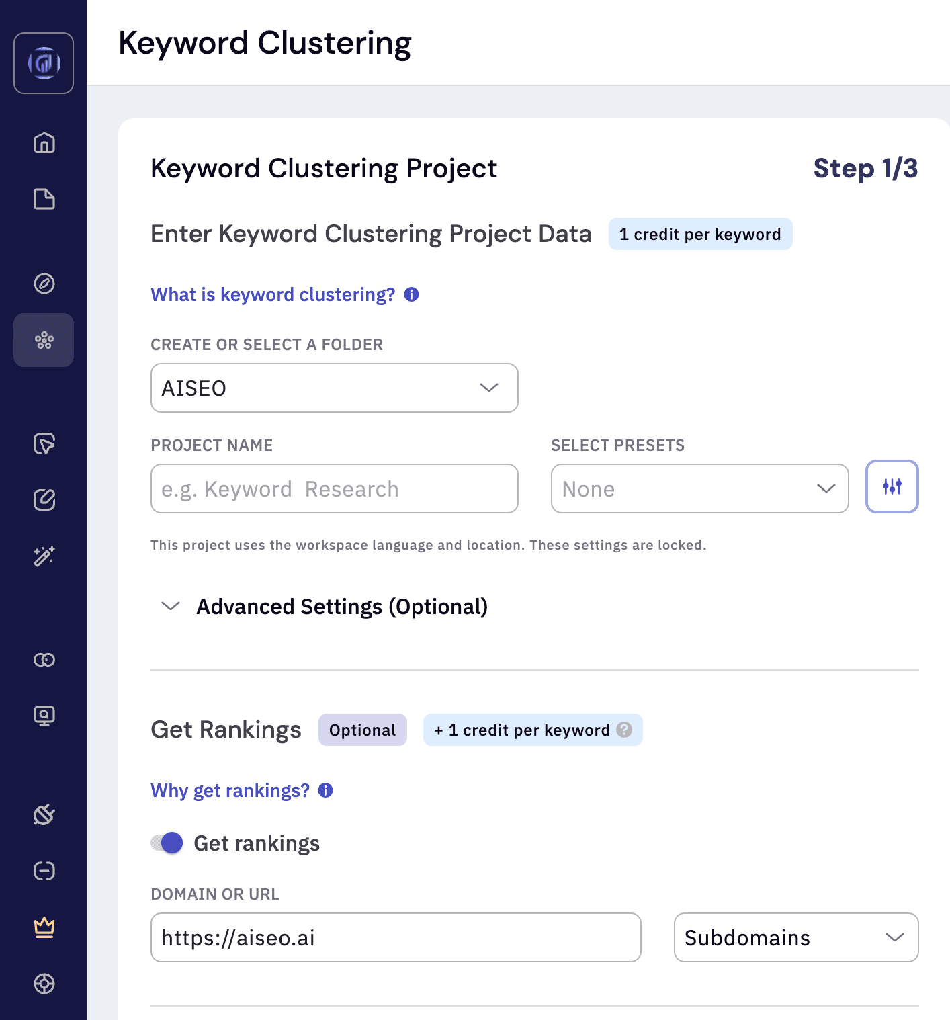Click inside the PROJECT NAME input field
The image size is (950, 1020).
[x=334, y=488]
